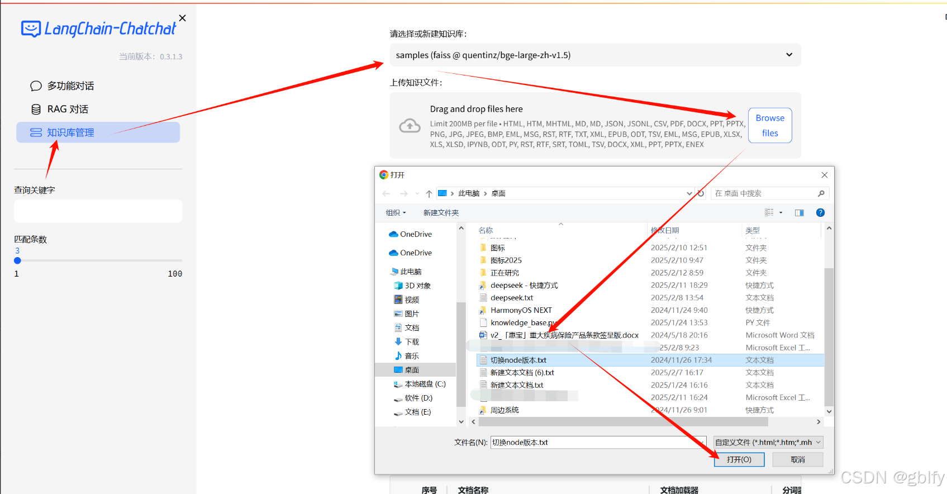Open recent locations dropdown arrow
This screenshot has height=494, width=947.
(x=417, y=193)
